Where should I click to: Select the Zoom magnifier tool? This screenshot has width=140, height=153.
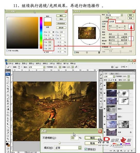[x=8, y=138]
